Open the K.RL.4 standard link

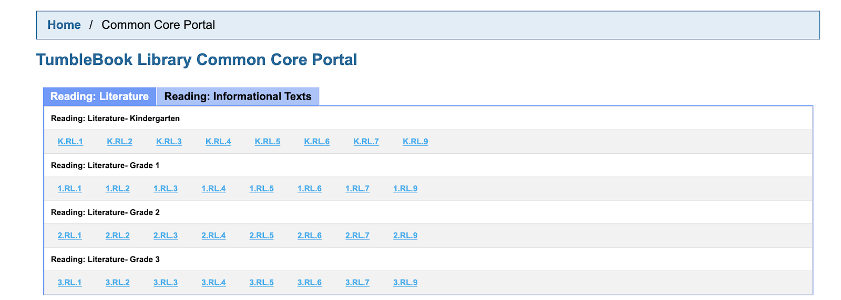point(218,142)
